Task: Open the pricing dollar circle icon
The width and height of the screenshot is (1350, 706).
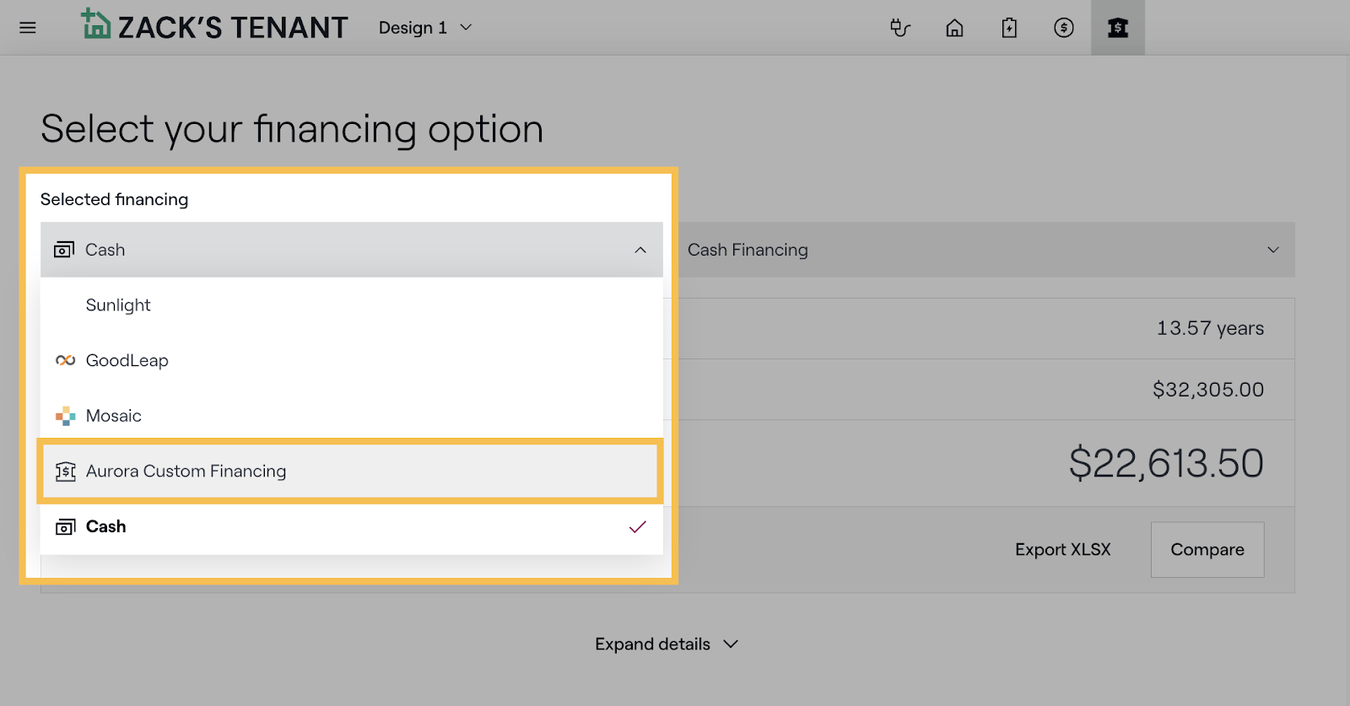Action: point(1063,28)
